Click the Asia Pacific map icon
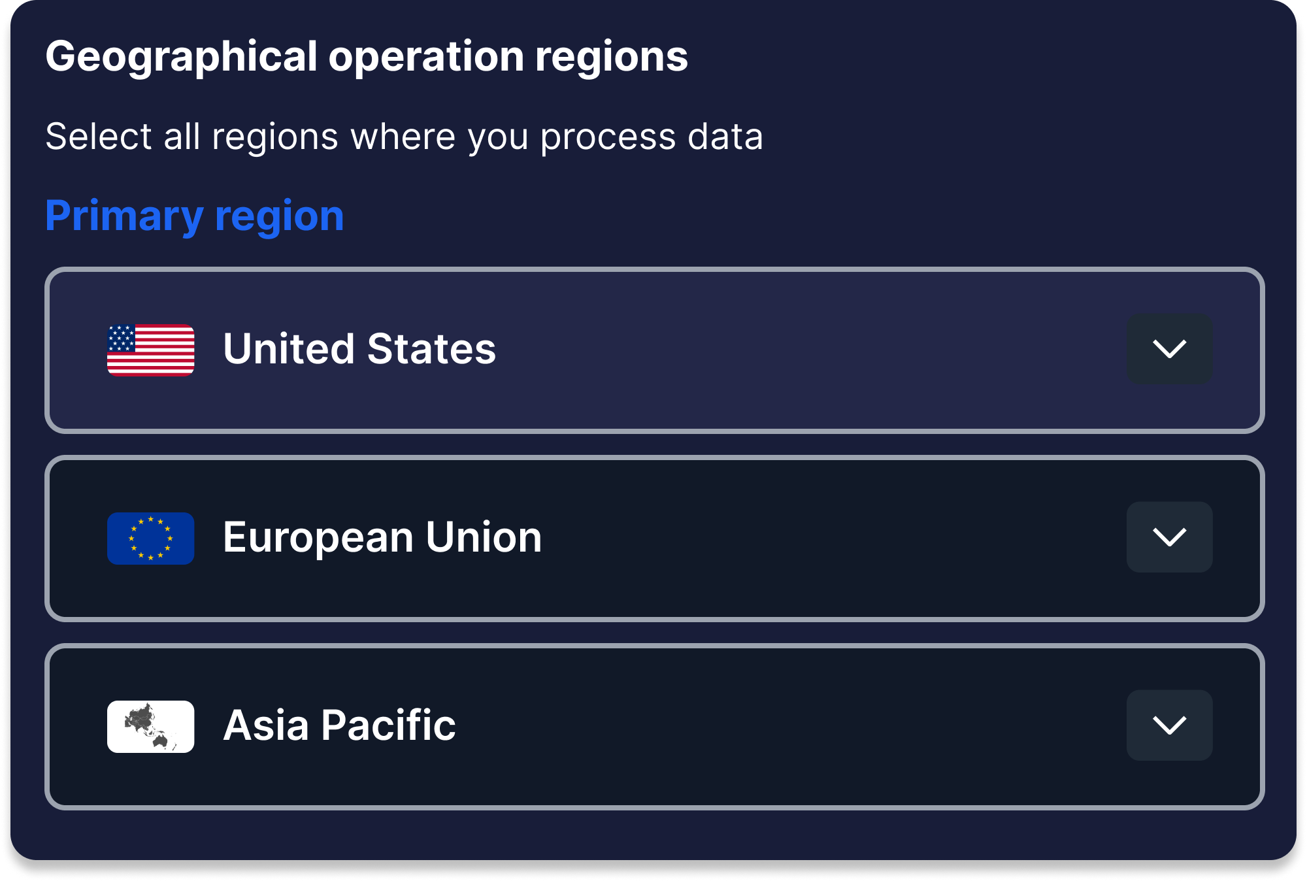 click(x=150, y=726)
